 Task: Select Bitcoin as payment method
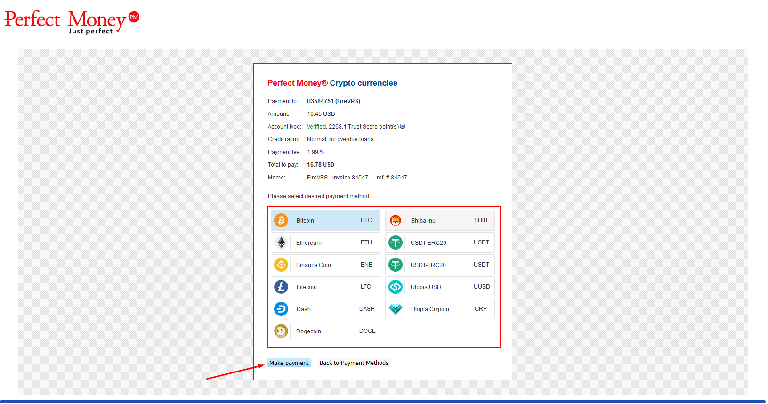coord(325,220)
